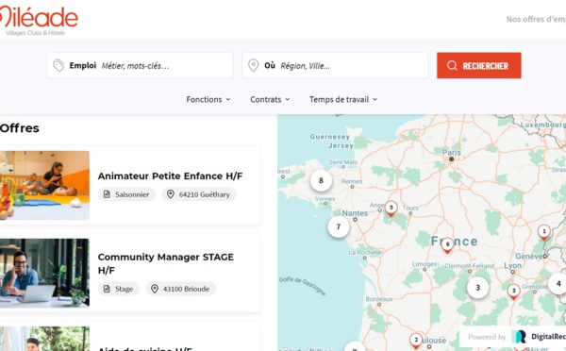This screenshot has width=566, height=351.
Task: Click the Miléade logo
Action: pos(38,21)
